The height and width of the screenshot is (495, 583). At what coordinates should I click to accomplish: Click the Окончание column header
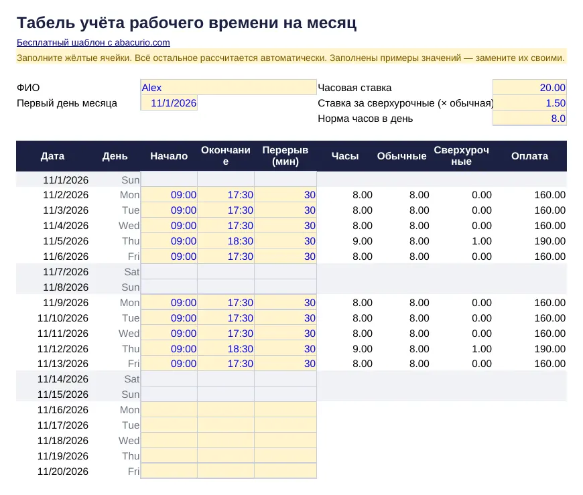point(226,155)
